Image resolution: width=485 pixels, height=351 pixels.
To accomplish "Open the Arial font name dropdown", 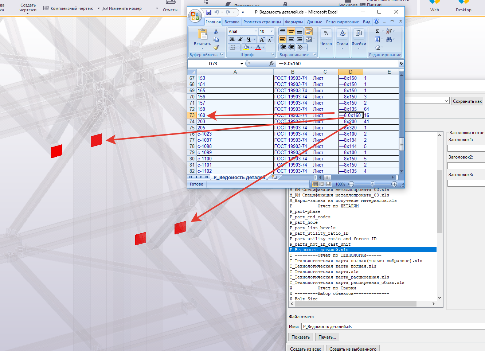I will (x=255, y=31).
